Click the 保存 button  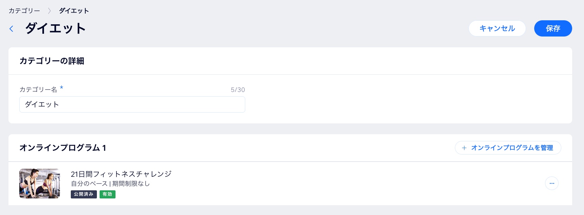click(553, 28)
